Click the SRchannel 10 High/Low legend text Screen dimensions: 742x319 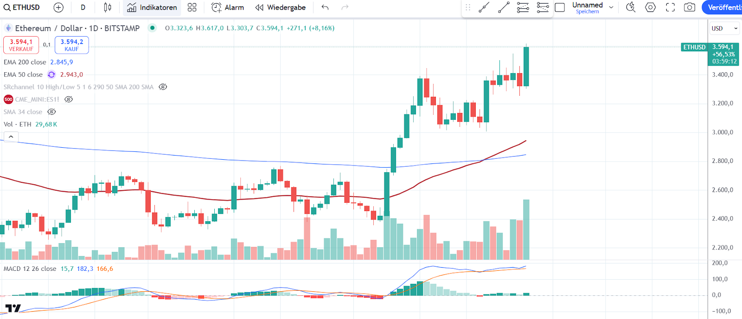click(x=78, y=87)
